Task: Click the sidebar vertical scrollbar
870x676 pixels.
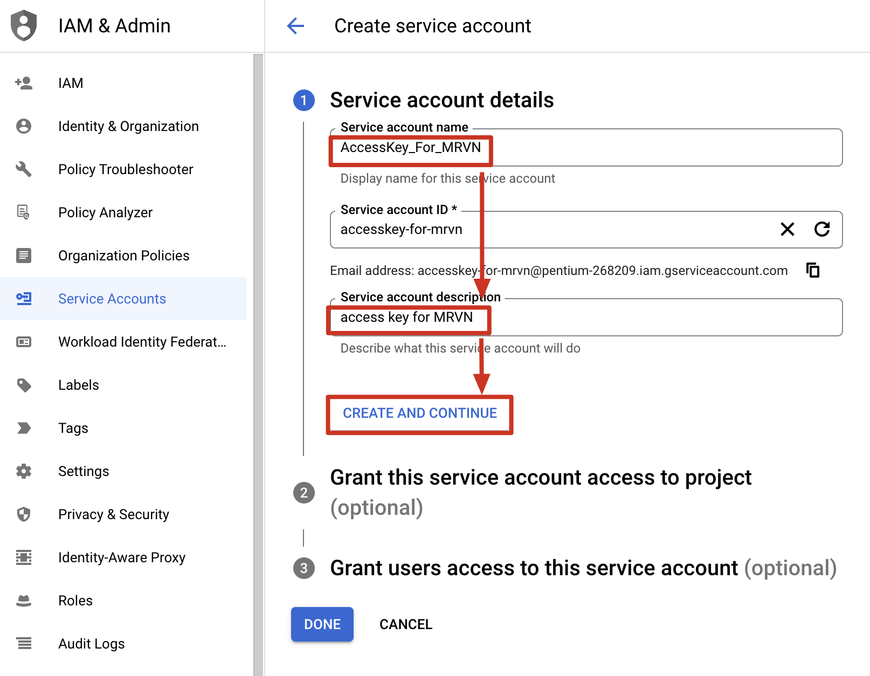Action: click(258, 364)
